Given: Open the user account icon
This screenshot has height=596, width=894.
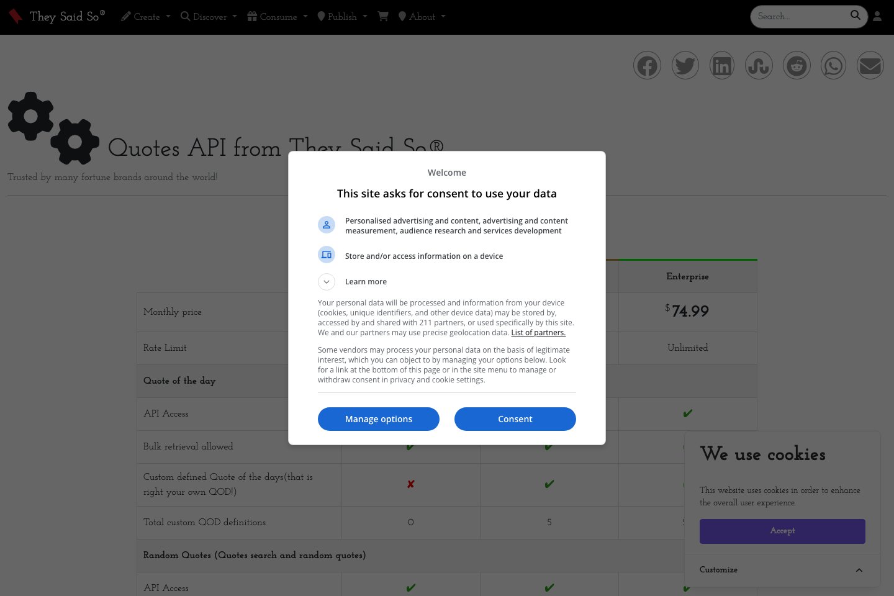Looking at the screenshot, I should 877,16.
